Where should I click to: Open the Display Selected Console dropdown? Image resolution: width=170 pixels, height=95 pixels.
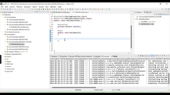pos(160,56)
